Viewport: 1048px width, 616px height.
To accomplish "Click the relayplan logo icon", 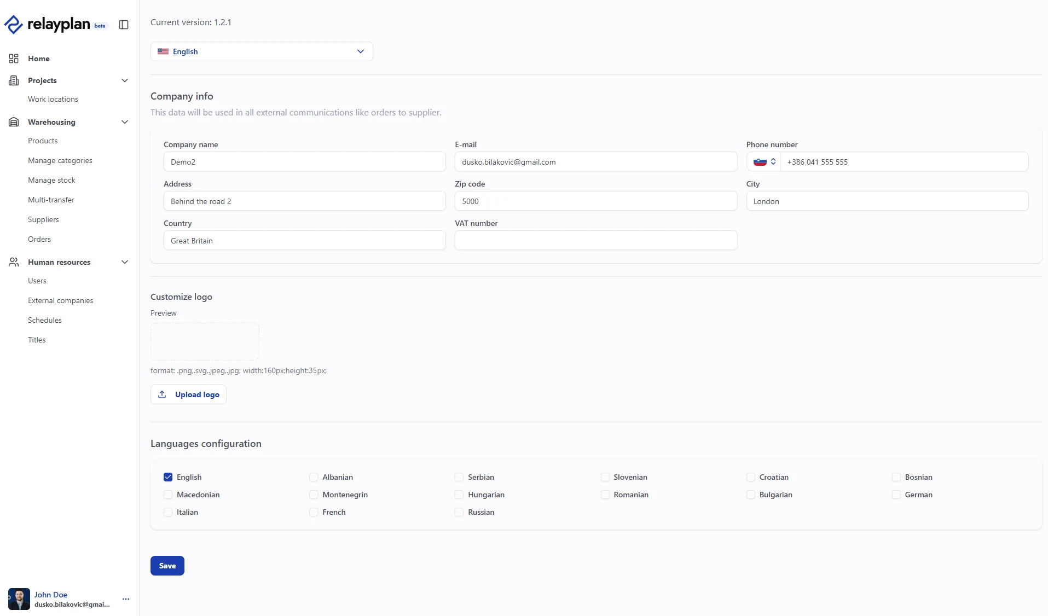I will pos(14,25).
